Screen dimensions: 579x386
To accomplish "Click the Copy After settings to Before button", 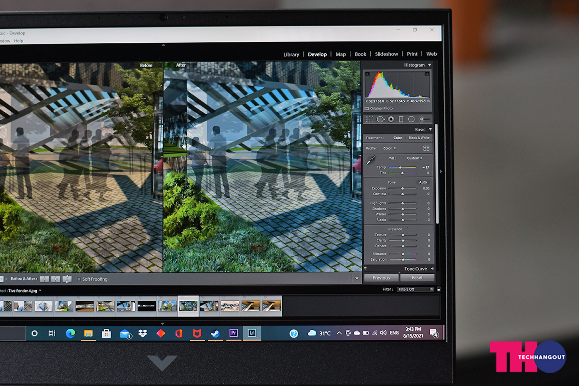I will coord(56,279).
